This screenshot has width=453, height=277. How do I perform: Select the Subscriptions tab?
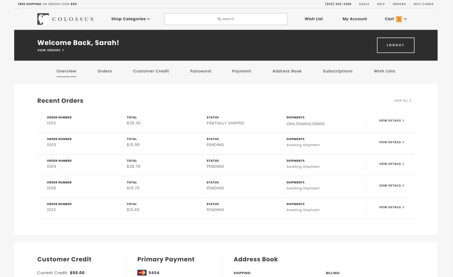(x=338, y=71)
